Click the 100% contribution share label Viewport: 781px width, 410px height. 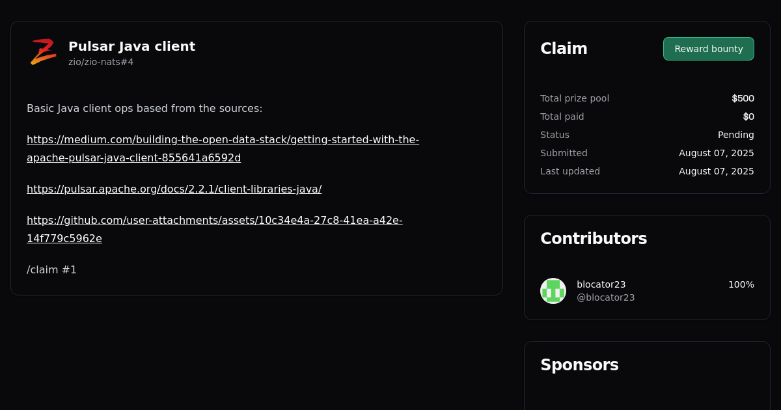click(741, 284)
